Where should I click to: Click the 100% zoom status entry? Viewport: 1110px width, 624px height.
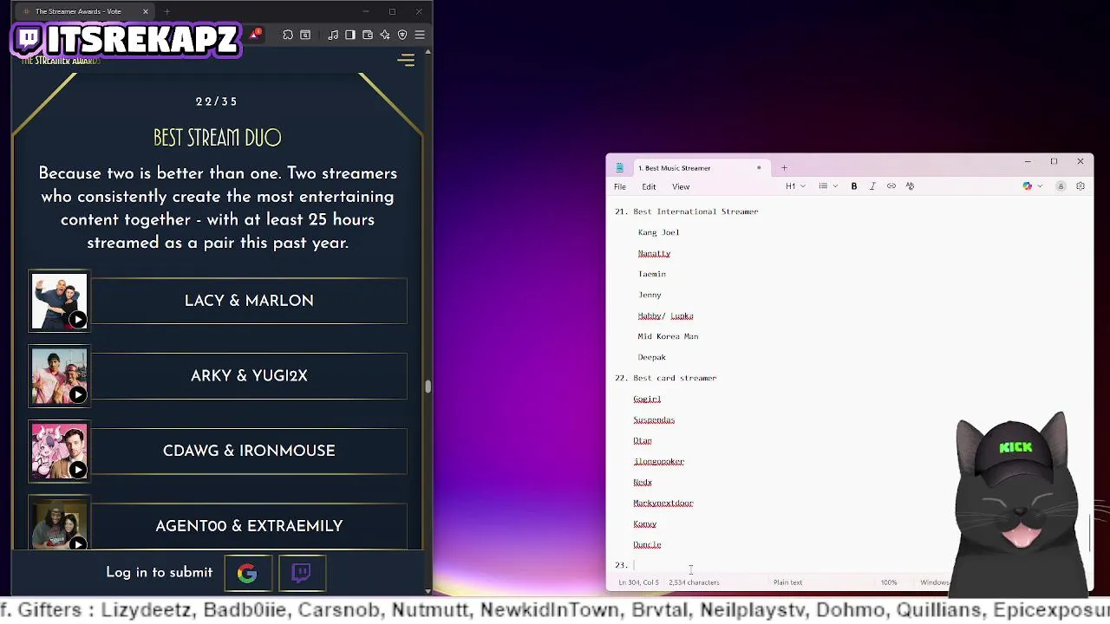tap(889, 582)
